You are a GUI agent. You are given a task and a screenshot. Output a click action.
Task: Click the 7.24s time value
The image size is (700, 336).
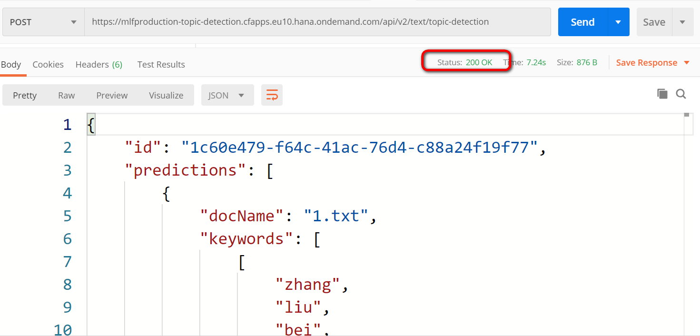536,62
